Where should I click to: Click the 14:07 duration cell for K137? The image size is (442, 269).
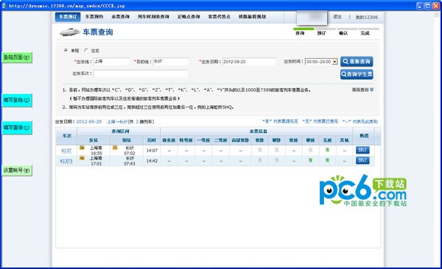[x=152, y=151]
